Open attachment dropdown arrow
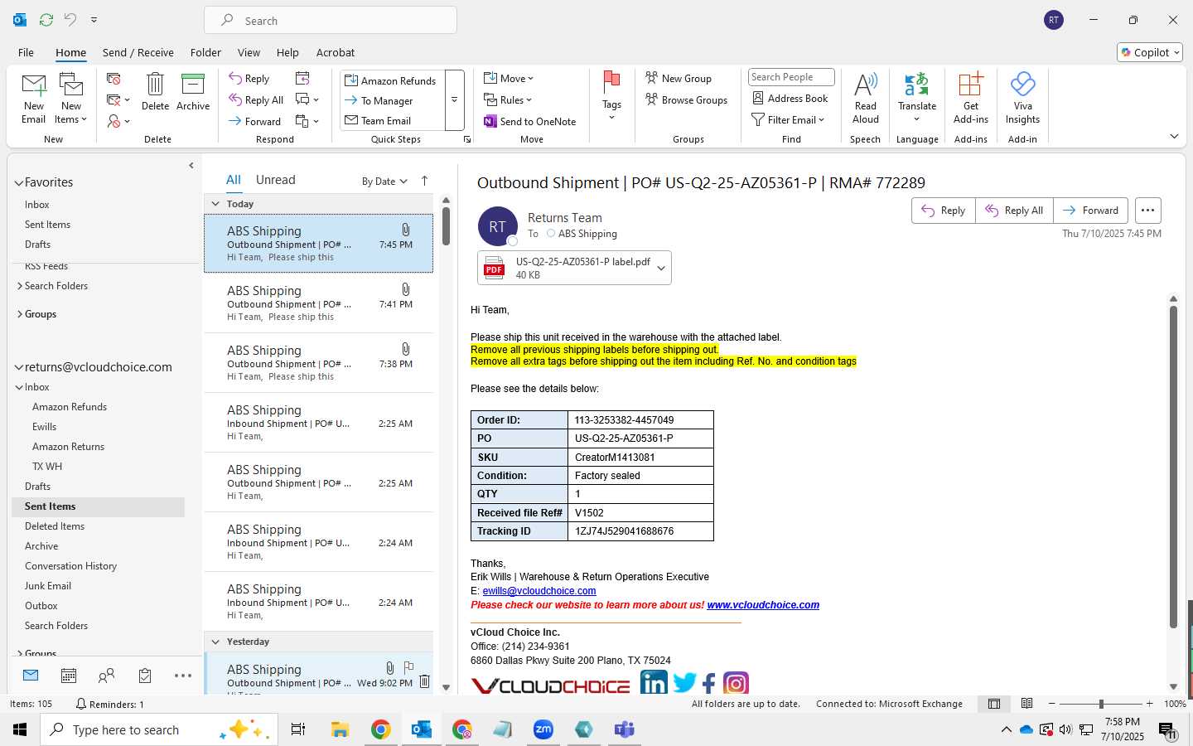Viewport: 1193px width, 746px height. pyautogui.click(x=661, y=268)
